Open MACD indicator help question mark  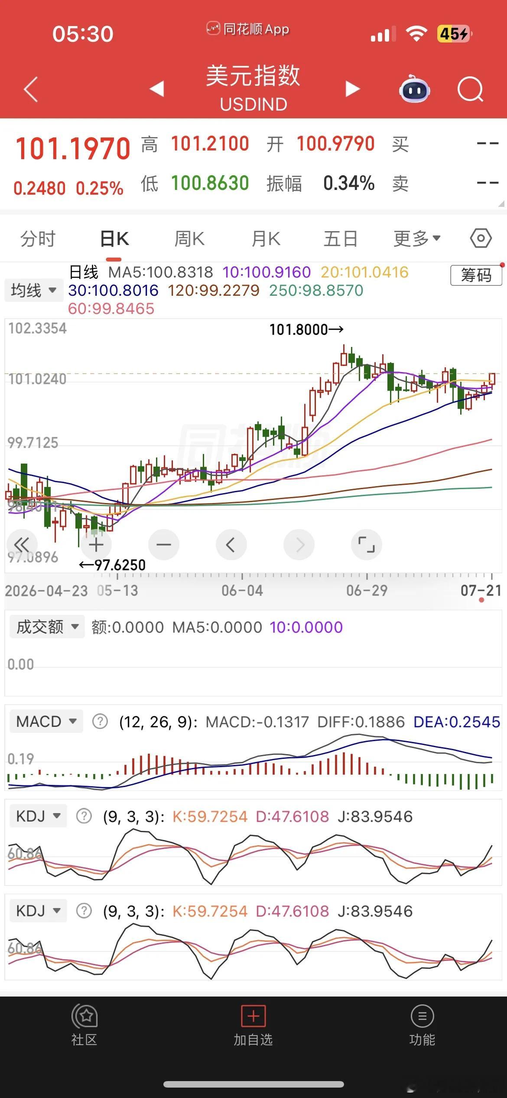100,722
